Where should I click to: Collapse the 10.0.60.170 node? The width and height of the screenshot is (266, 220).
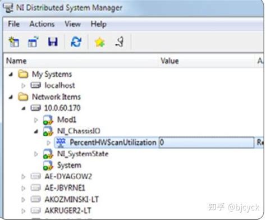click(x=24, y=108)
